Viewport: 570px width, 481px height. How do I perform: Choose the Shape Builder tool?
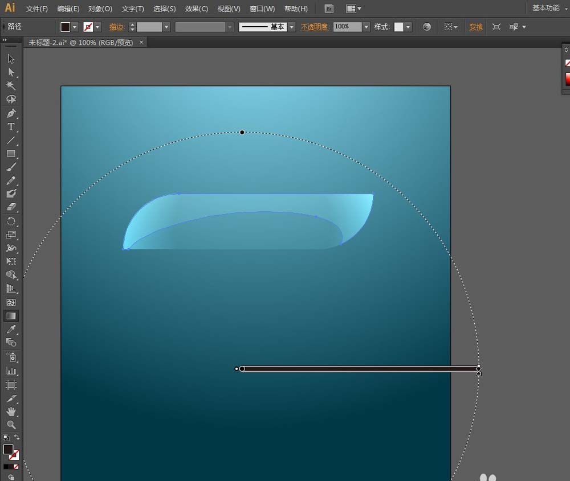pos(11,275)
